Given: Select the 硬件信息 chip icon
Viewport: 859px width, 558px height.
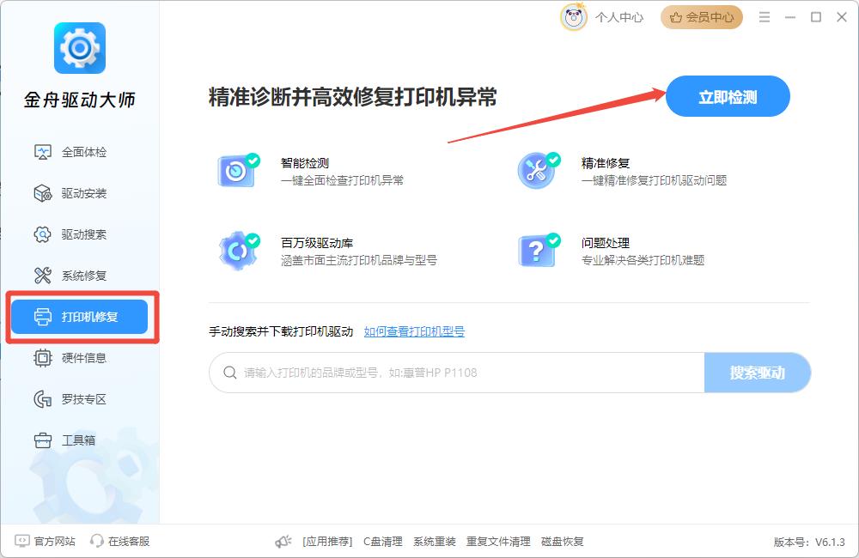Looking at the screenshot, I should point(43,358).
